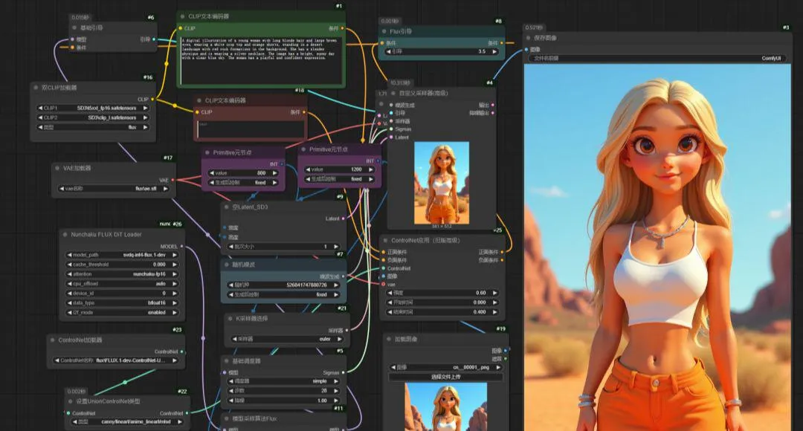Click the 结束时间 0.400 value field
This screenshot has width=803, height=431.
coord(442,312)
